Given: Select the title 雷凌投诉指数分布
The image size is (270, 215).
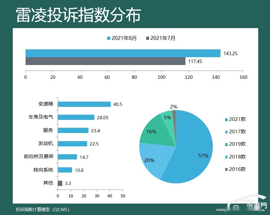Looking at the screenshot, I should pos(79,15).
